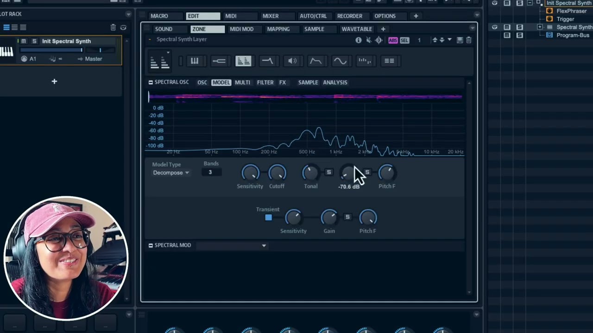Image resolution: width=593 pixels, height=333 pixels.
Task: Select the envelope section icon
Action: (315, 61)
